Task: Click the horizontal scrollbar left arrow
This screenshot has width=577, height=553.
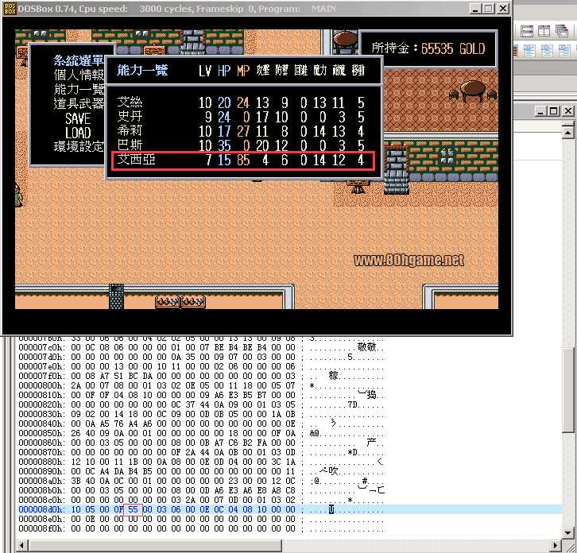Action: click(x=22, y=546)
